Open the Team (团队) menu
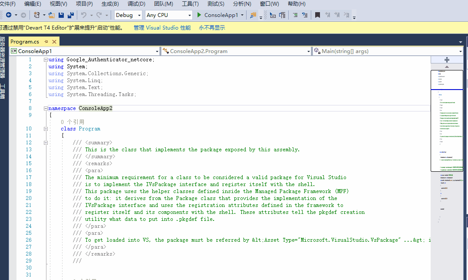The image size is (468, 280). click(164, 4)
